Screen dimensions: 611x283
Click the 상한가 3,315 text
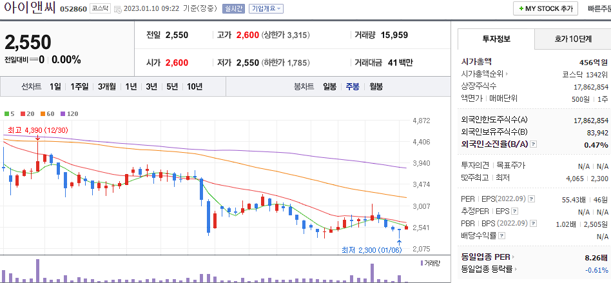(286, 35)
